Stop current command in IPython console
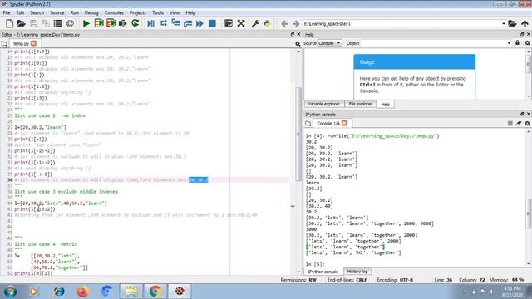 [x=510, y=124]
